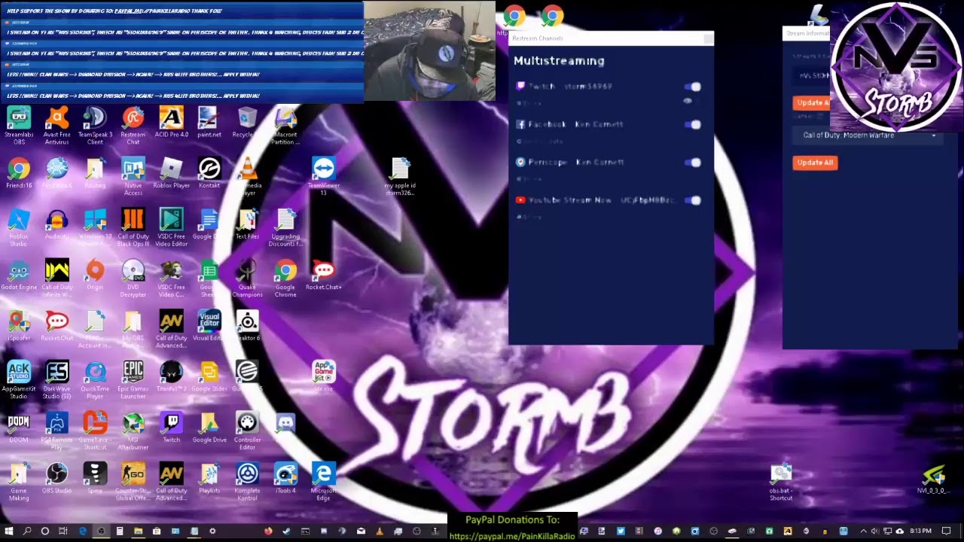This screenshot has height=542, width=964.
Task: Open the Google Drive desktop icon
Action: pos(209,428)
